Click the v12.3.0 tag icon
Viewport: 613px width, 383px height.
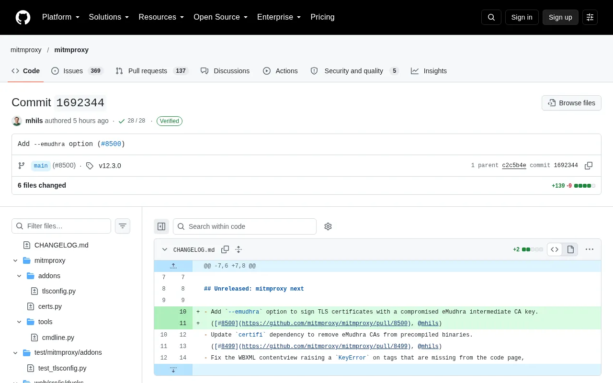[90, 166]
